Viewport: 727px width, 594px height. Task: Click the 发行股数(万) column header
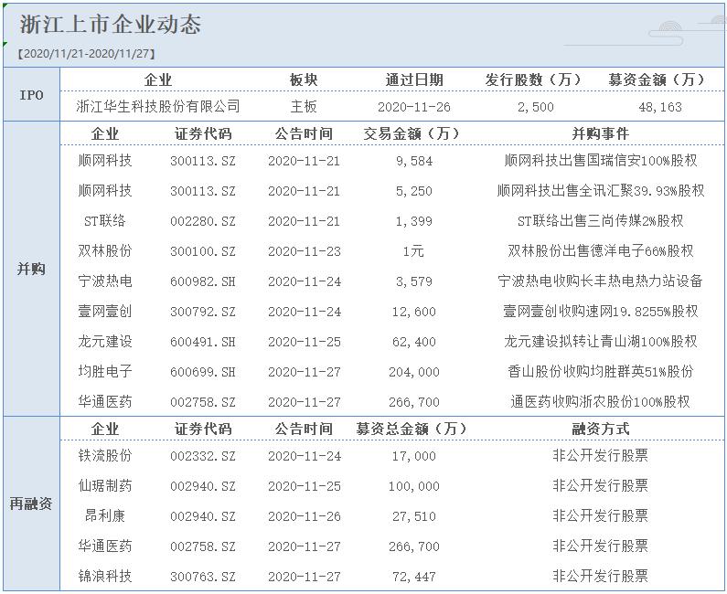(x=533, y=80)
